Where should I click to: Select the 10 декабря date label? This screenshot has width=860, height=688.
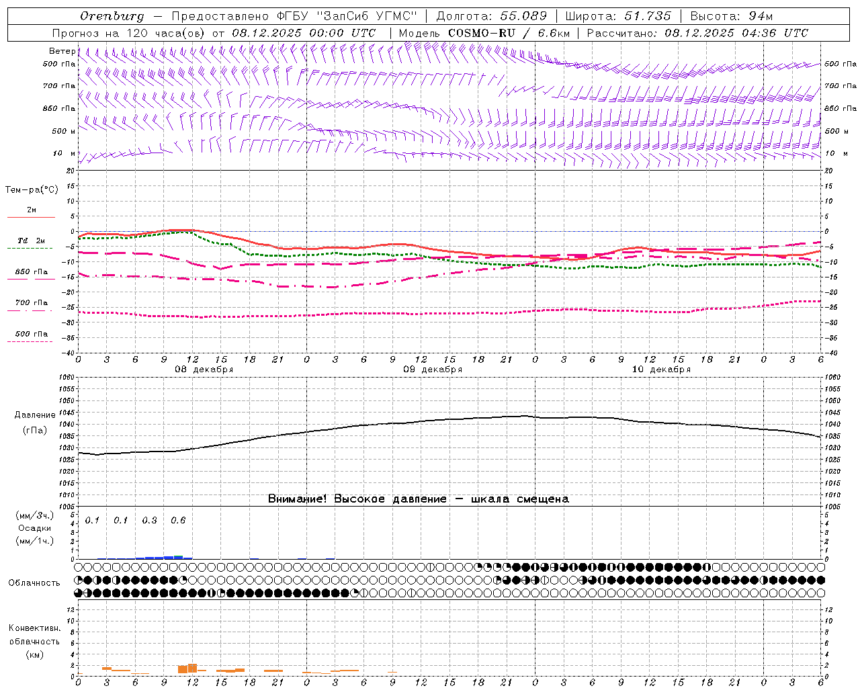tap(661, 370)
